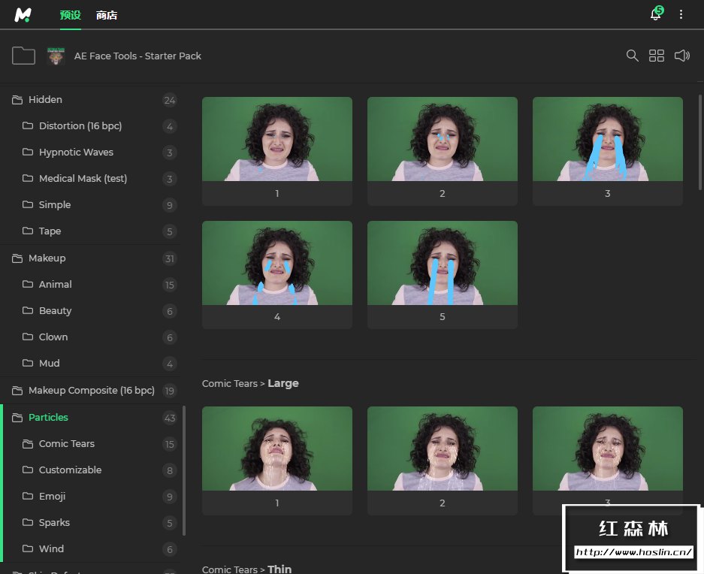Click the large folder icon beside pack name
This screenshot has height=574, width=704.
coord(24,56)
